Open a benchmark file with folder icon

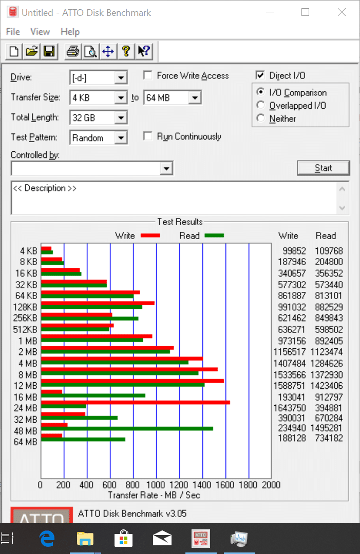pyautogui.click(x=32, y=51)
